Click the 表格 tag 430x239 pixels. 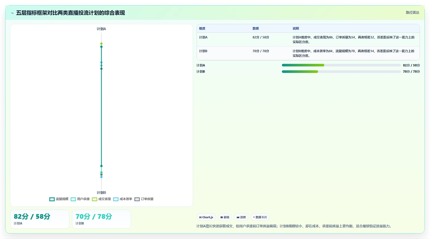click(225, 217)
